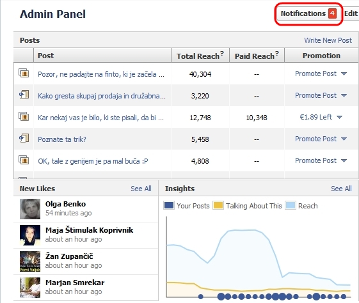
Task: Select the 3,220 total reach value
Action: pyautogui.click(x=200, y=96)
